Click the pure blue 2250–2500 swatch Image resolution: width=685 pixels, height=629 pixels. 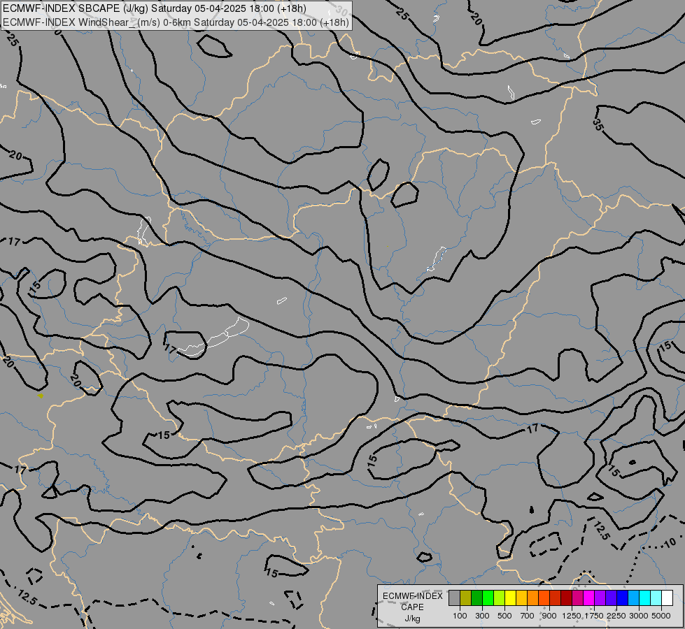(622, 598)
